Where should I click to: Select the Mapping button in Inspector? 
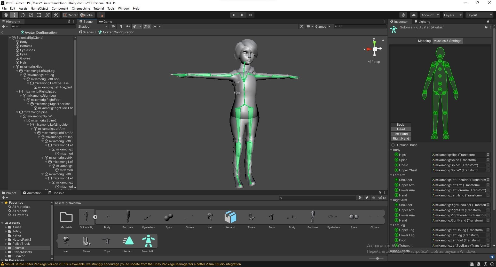(424, 41)
